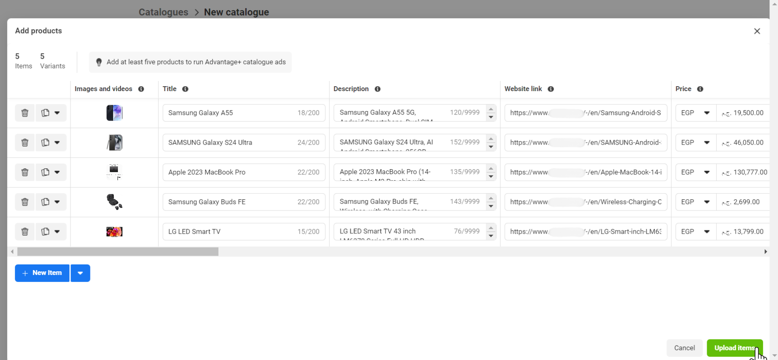Edit the Apple-MacBook-14 website link
The width and height of the screenshot is (778, 360).
[586, 172]
